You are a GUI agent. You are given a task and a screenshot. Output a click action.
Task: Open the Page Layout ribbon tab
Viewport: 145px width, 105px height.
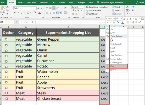pos(31,3)
